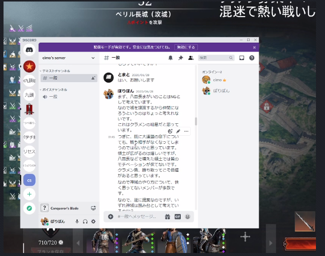Click the next unit arrow in game bar
The width and height of the screenshot is (325, 256).
271,243
